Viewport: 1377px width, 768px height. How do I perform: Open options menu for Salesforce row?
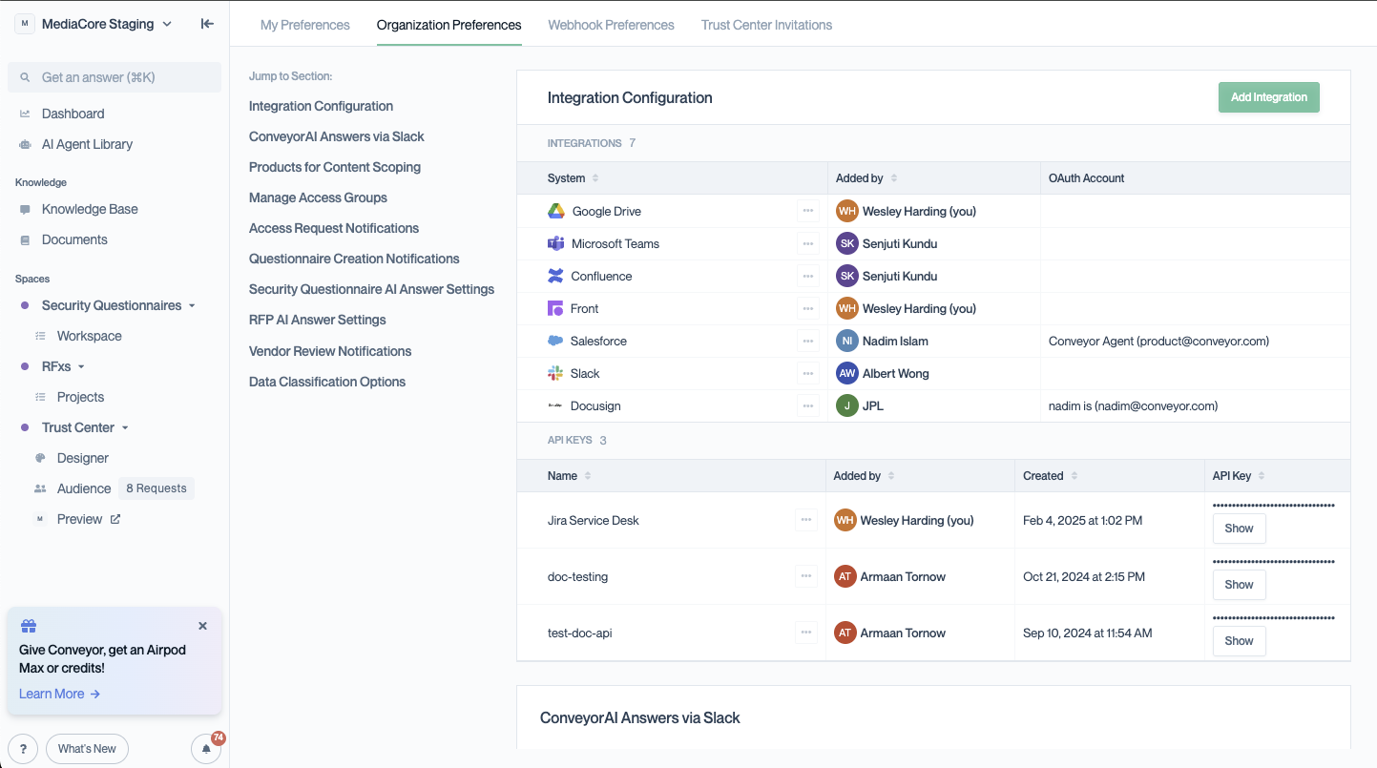tap(808, 341)
